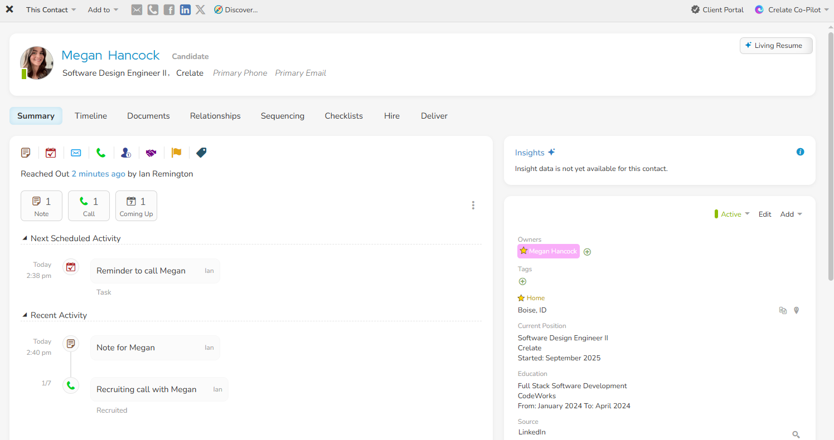This screenshot has width=834, height=440.
Task: Open the Active status dropdown
Action: pyautogui.click(x=732, y=214)
